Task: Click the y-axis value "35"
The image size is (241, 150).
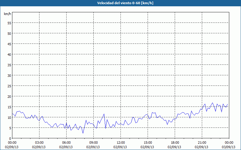Action: [x=9, y=65]
